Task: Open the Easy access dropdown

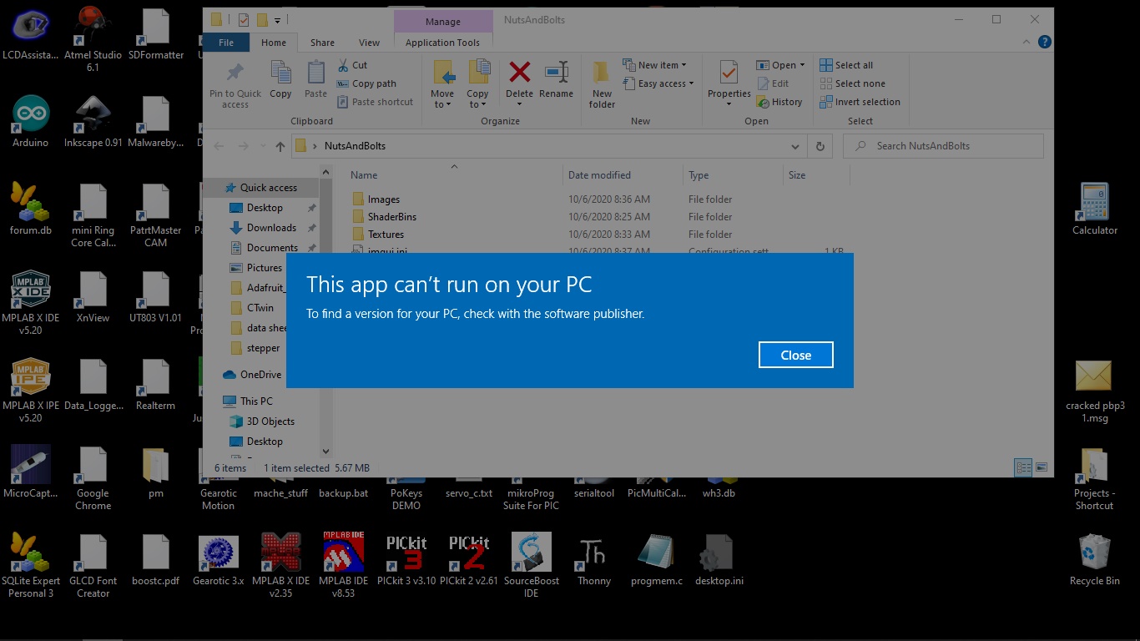Action: coord(665,83)
